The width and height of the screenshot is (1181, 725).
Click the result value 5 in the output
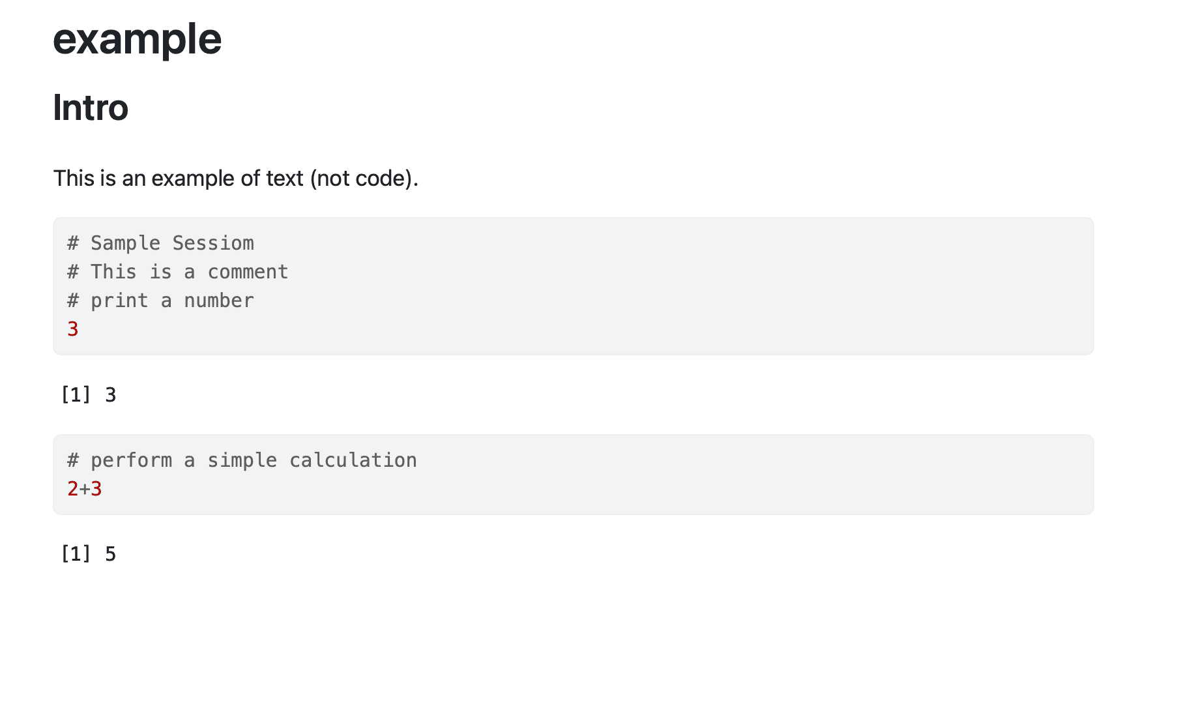tap(111, 554)
